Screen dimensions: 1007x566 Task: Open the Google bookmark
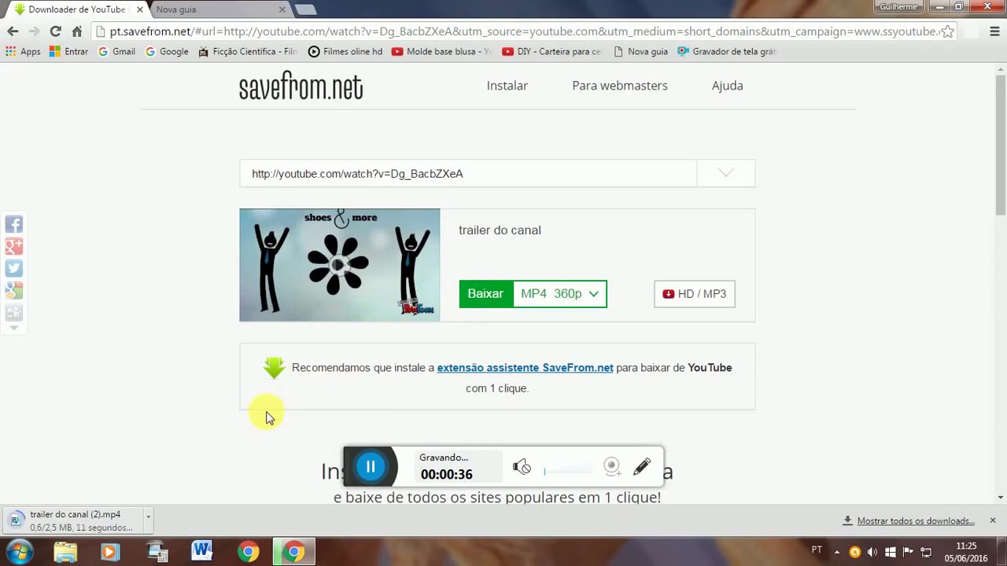pos(167,52)
